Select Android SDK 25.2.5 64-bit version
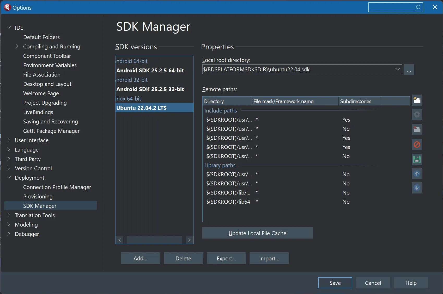 (x=150, y=71)
